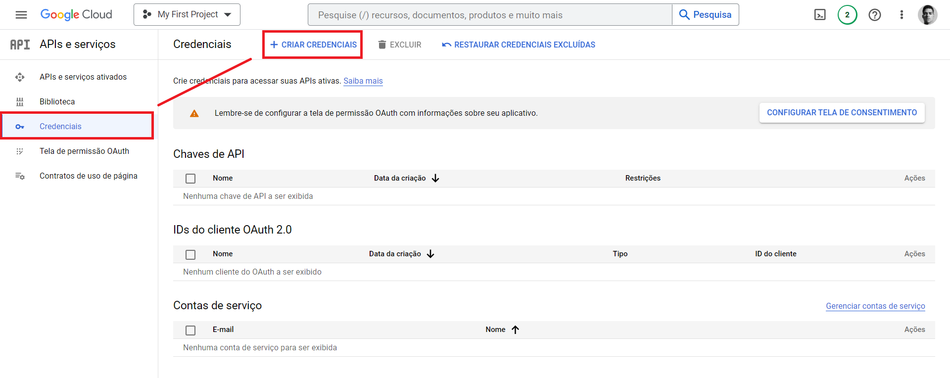Open the three-dot settings menu
Viewport: 950px width, 378px height.
(902, 15)
